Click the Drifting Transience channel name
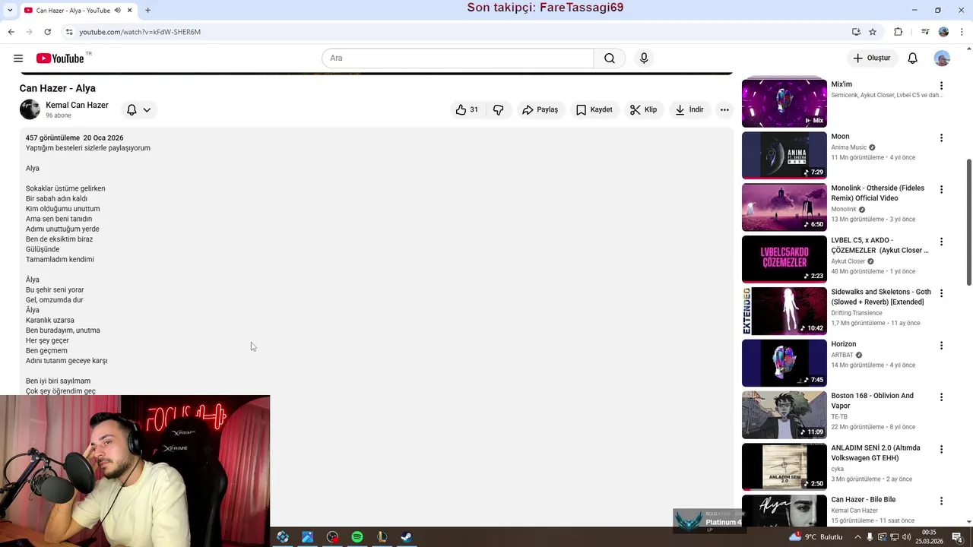This screenshot has height=547, width=973. pos(857,313)
